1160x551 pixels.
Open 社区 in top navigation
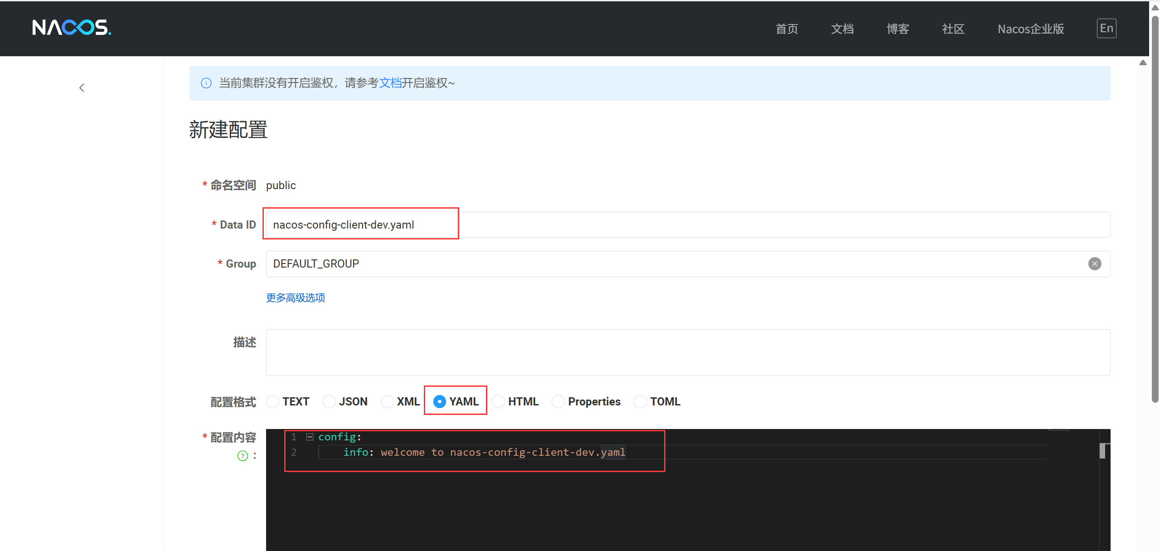pos(953,29)
